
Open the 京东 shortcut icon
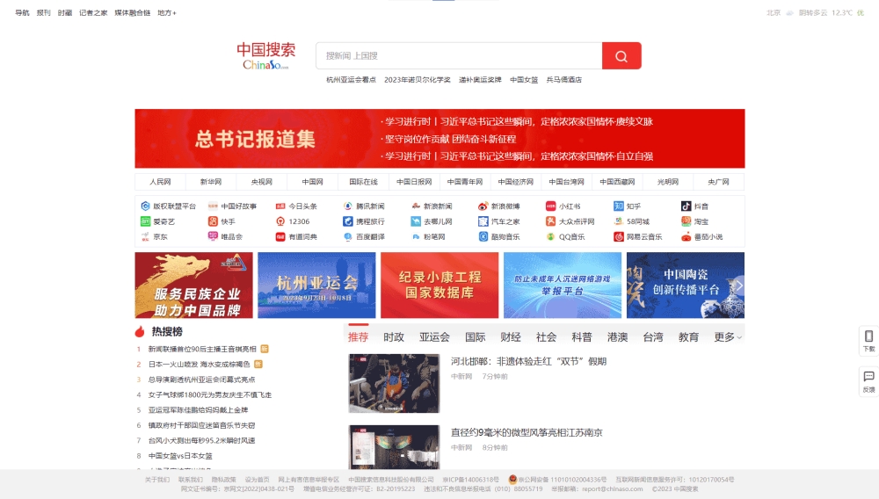pos(145,236)
